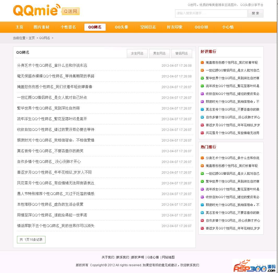278x273 pixels.
Task: Open 热门排行 entry 莫名言传个性QQ网名
Action: 232,213
